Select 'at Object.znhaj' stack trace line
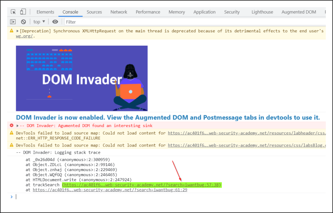The height and width of the screenshot is (213, 333). point(71,170)
